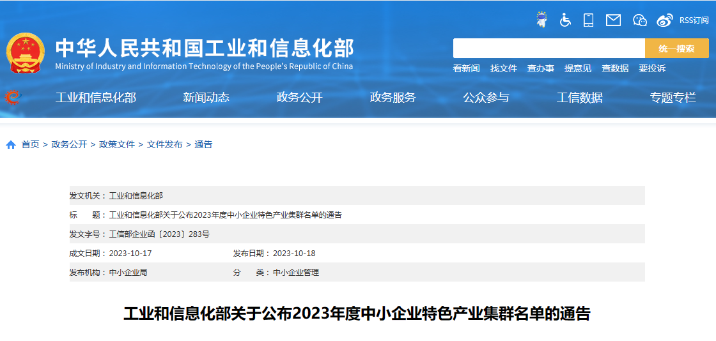Open the mobile phone version icon

(588, 20)
